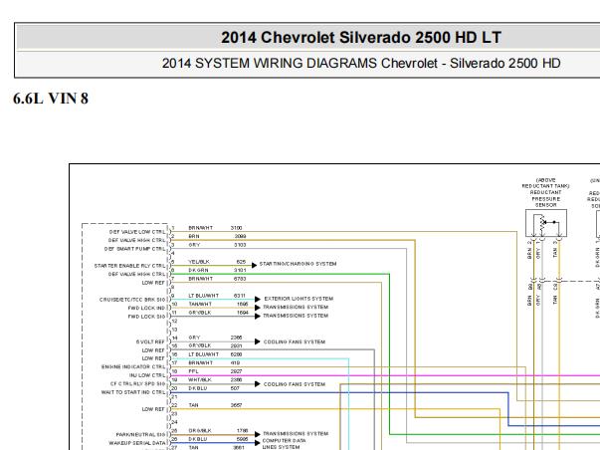The width and height of the screenshot is (600, 450).
Task: Click the 'WAKEUP SERIAL DATA' pin label
Action: click(x=137, y=443)
